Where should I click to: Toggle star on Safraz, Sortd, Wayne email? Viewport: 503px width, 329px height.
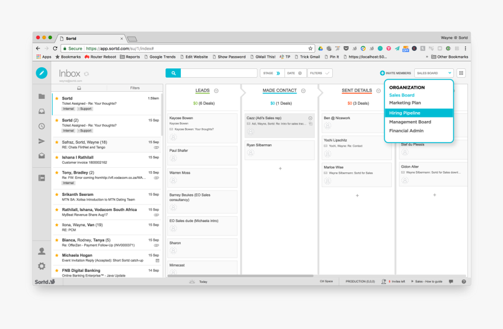(57, 142)
